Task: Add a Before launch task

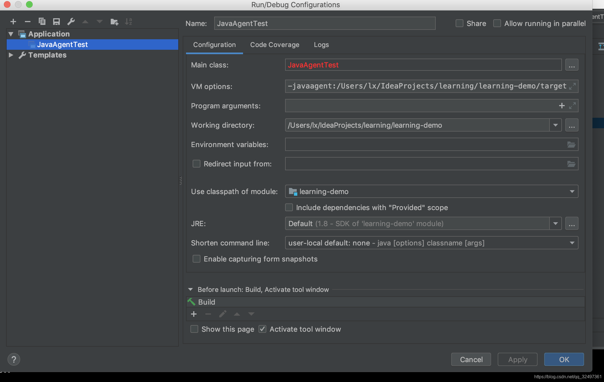Action: tap(194, 314)
